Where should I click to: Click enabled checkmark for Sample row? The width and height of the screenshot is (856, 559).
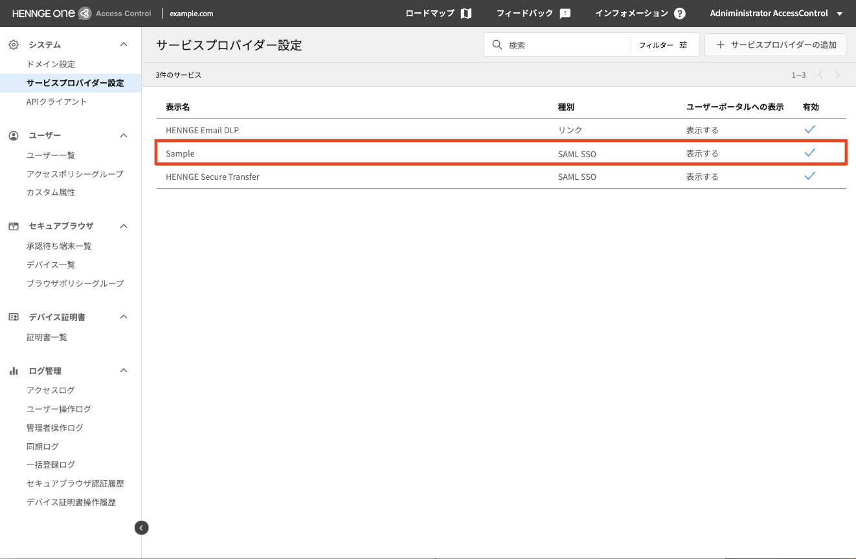tap(809, 153)
